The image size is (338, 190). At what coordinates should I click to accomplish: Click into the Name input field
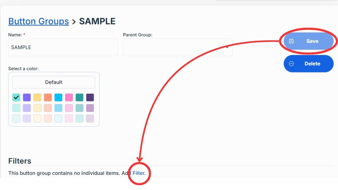[x=63, y=47]
